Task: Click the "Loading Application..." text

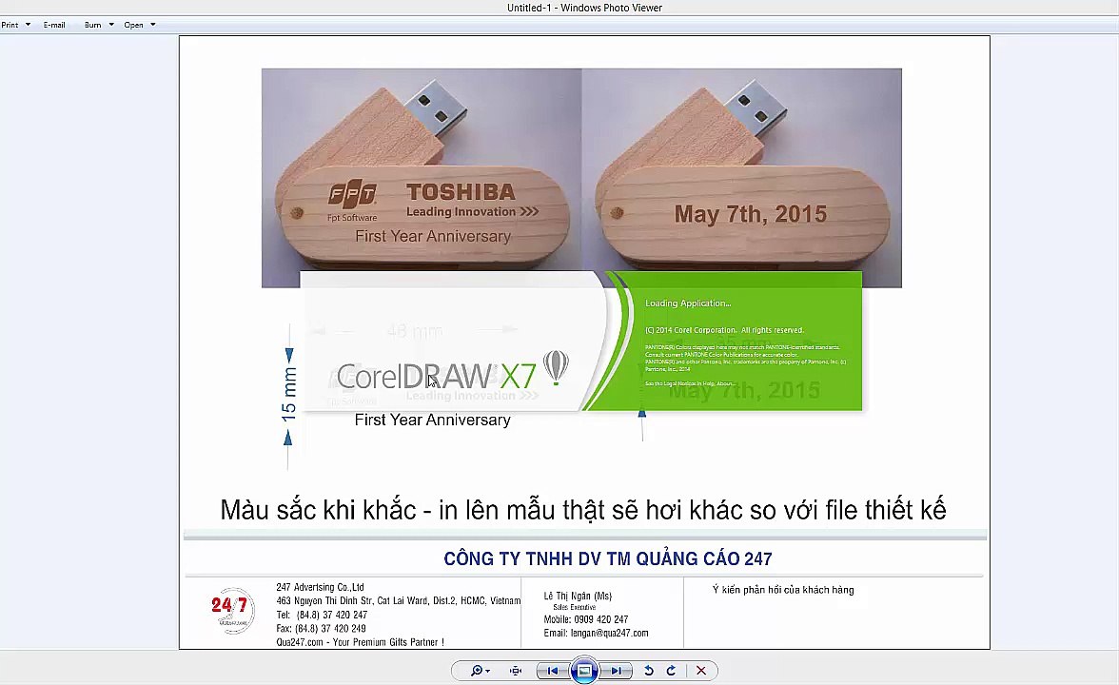Action: pos(688,303)
